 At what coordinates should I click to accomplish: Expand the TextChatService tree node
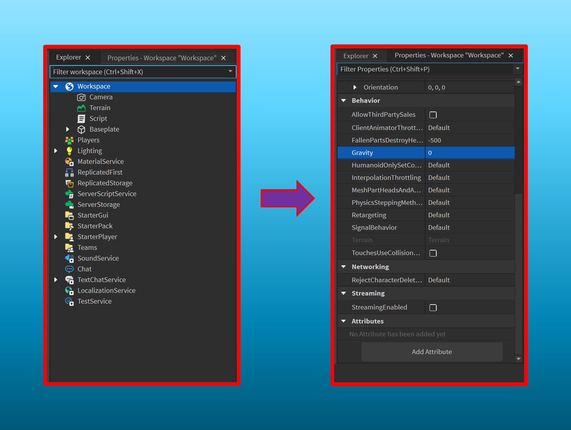click(56, 280)
